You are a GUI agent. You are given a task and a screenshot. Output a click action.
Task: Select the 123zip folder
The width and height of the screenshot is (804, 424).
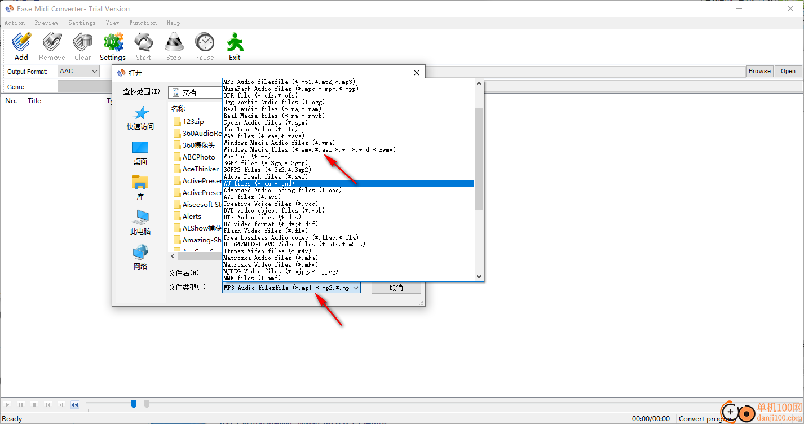pyautogui.click(x=189, y=121)
